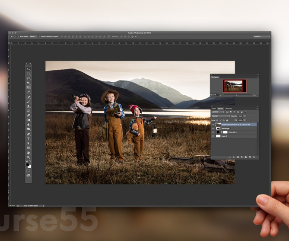The width and height of the screenshot is (289, 241).
Task: Select the Rectangle shape tool
Action: 28,148
